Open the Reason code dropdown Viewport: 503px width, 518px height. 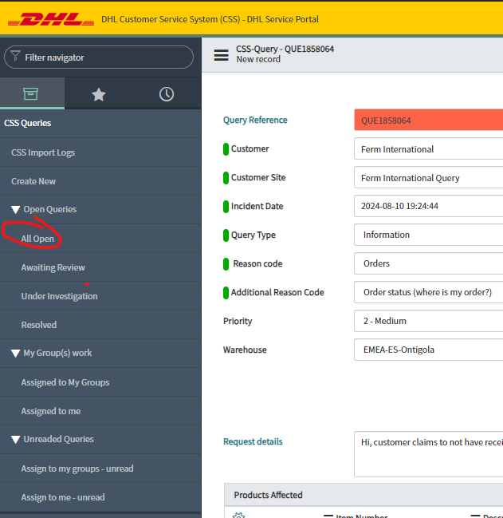pyautogui.click(x=428, y=263)
